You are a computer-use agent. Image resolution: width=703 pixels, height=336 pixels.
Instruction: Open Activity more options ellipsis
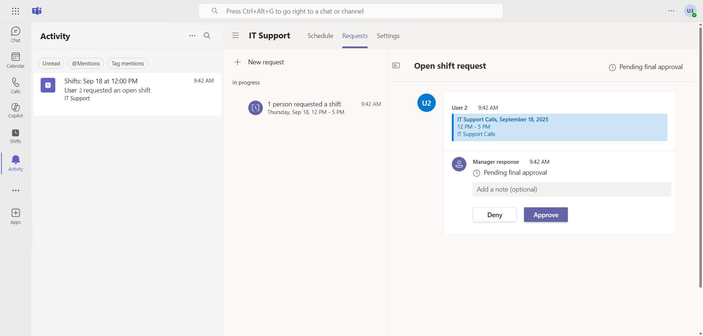[x=192, y=36]
